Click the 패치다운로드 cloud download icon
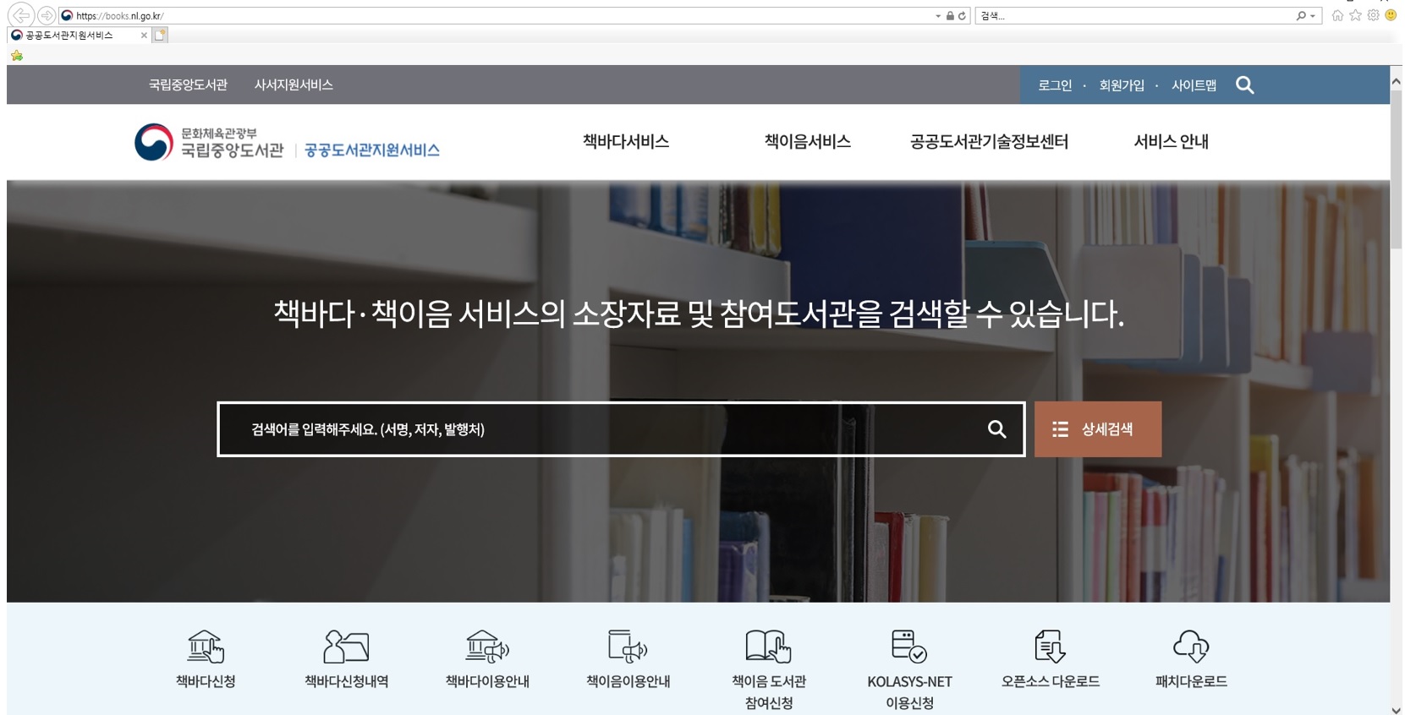Screen dimensions: 1405x715 [x=1191, y=647]
